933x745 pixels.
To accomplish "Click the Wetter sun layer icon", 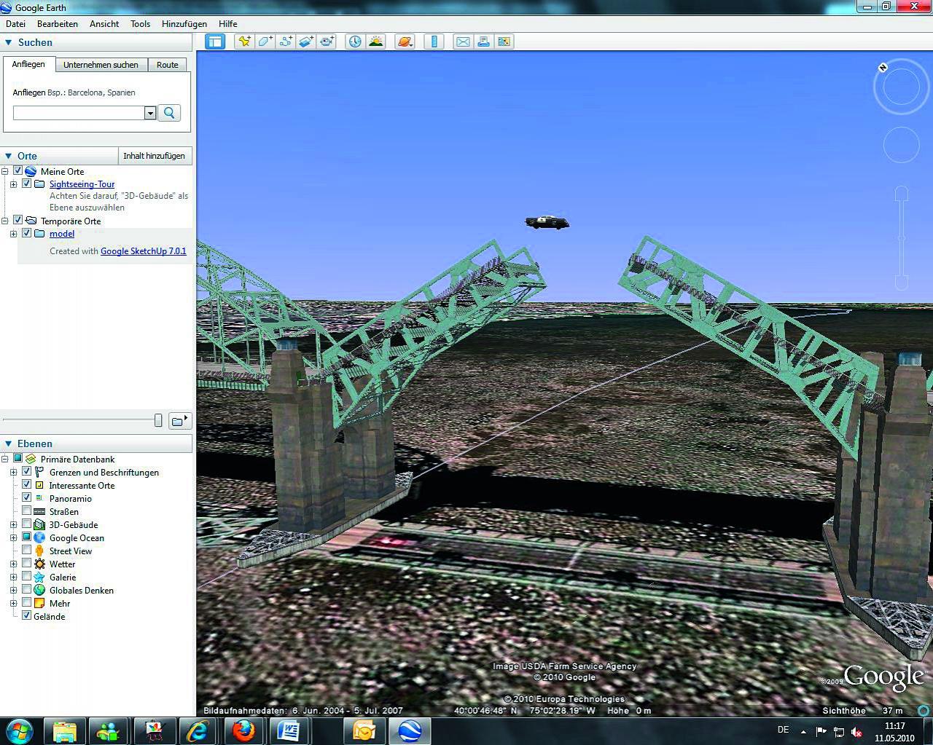I will [39, 564].
